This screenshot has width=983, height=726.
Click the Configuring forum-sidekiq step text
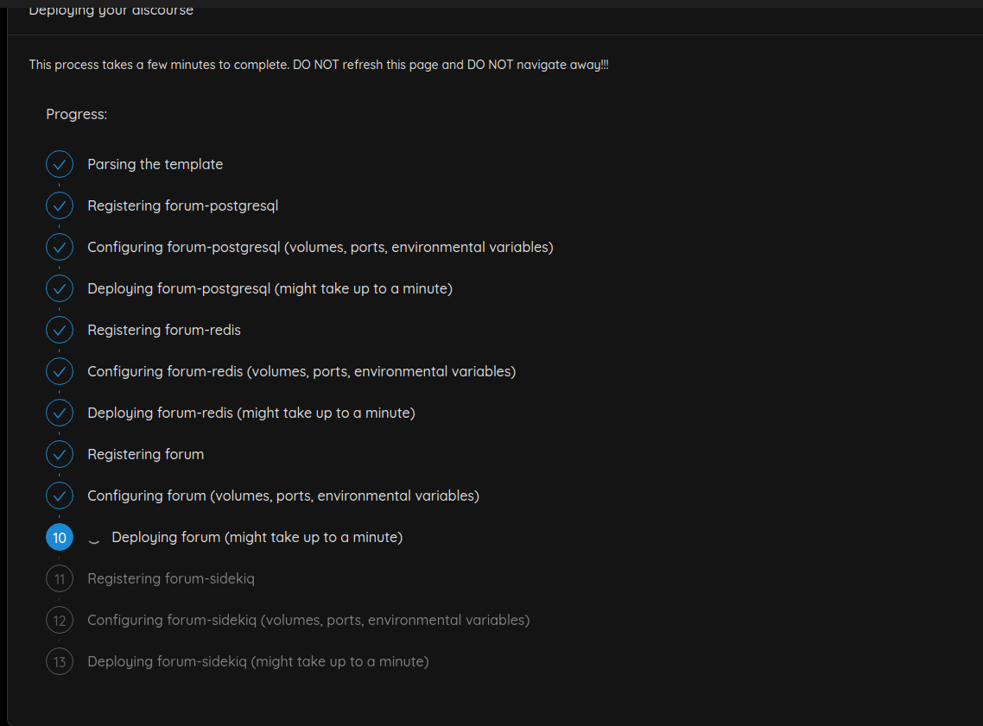pyautogui.click(x=308, y=620)
